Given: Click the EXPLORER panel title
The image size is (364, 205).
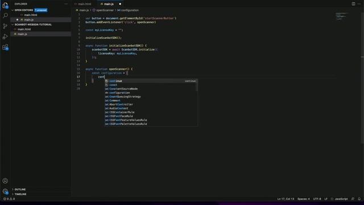Looking at the screenshot, I should pyautogui.click(x=21, y=4).
